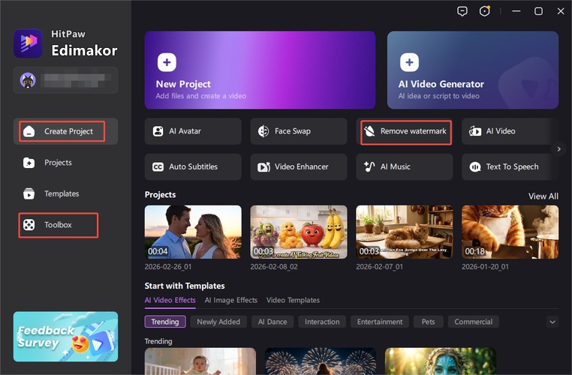Click View All projects link
The width and height of the screenshot is (572, 375).
point(543,196)
